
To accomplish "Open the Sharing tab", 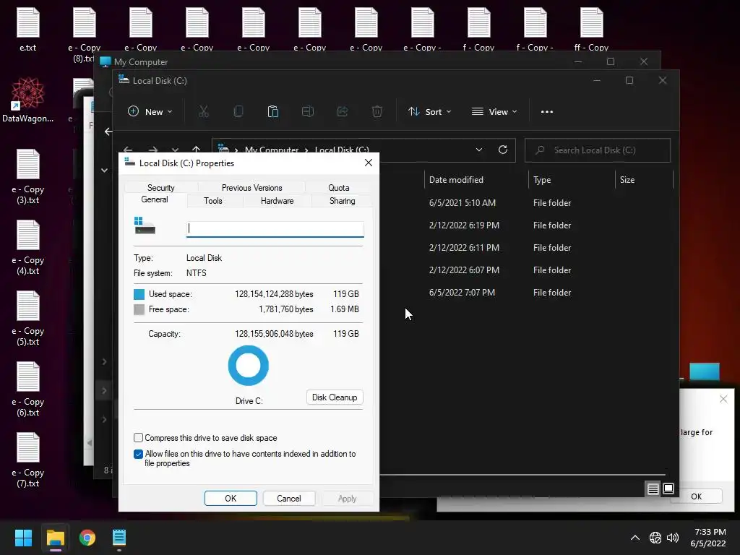I will [342, 201].
